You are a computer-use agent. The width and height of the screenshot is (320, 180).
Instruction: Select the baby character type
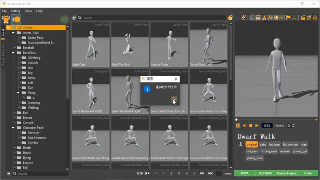pos(263,144)
